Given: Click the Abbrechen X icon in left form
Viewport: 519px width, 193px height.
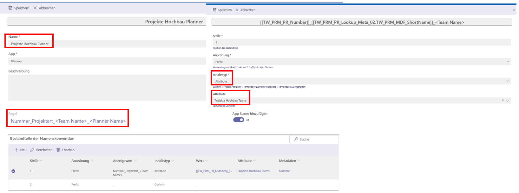Looking at the screenshot, I should (x=35, y=8).
